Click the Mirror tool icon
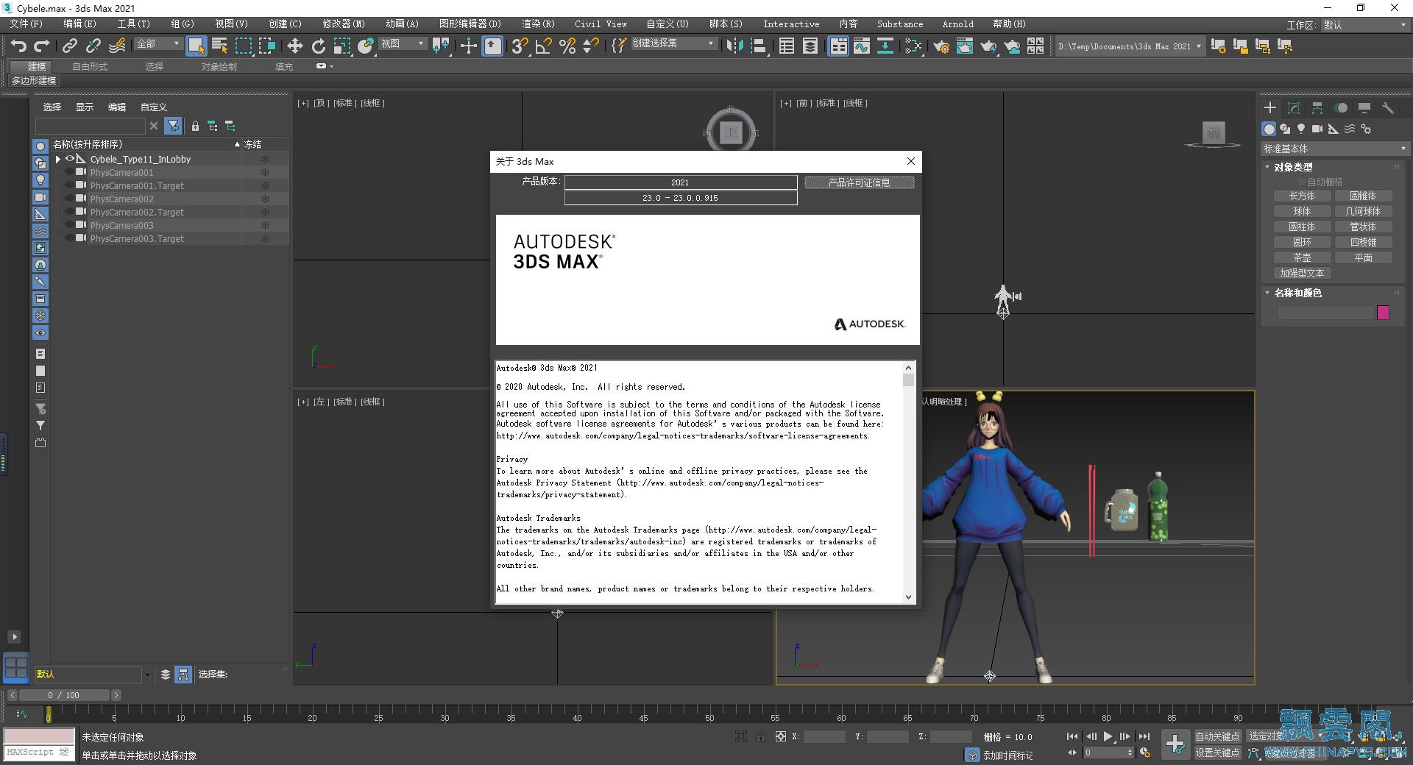Screen dimensions: 1413x765 pyautogui.click(x=734, y=46)
